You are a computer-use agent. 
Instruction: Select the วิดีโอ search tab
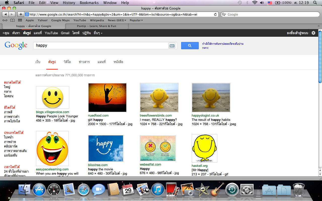67,62
